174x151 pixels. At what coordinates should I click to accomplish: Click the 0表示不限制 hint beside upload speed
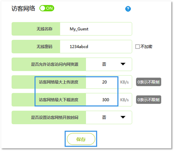[x=149, y=82]
